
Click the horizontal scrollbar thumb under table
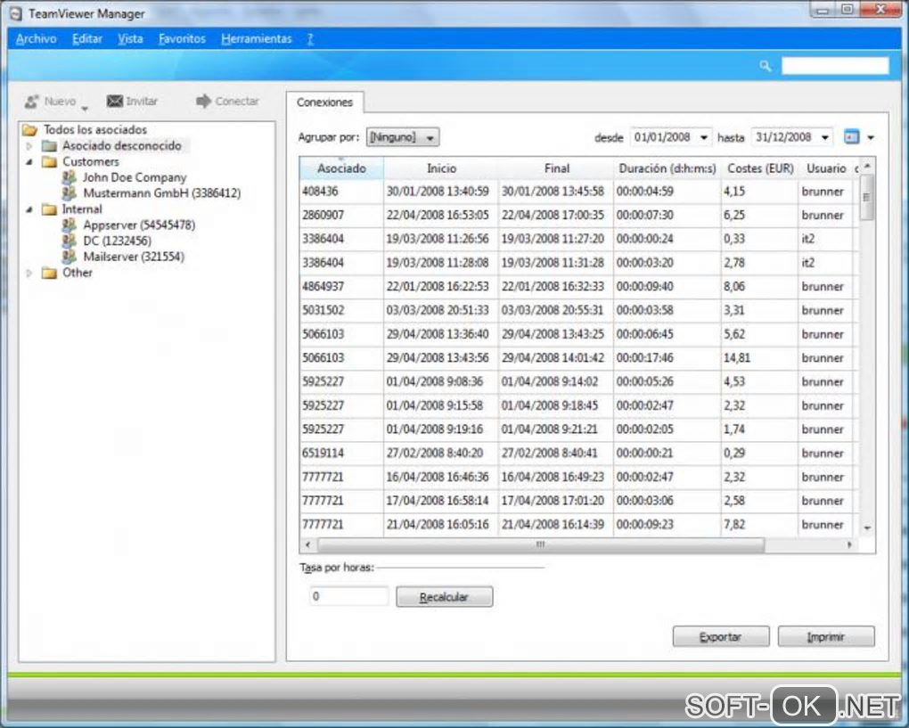coord(540,544)
